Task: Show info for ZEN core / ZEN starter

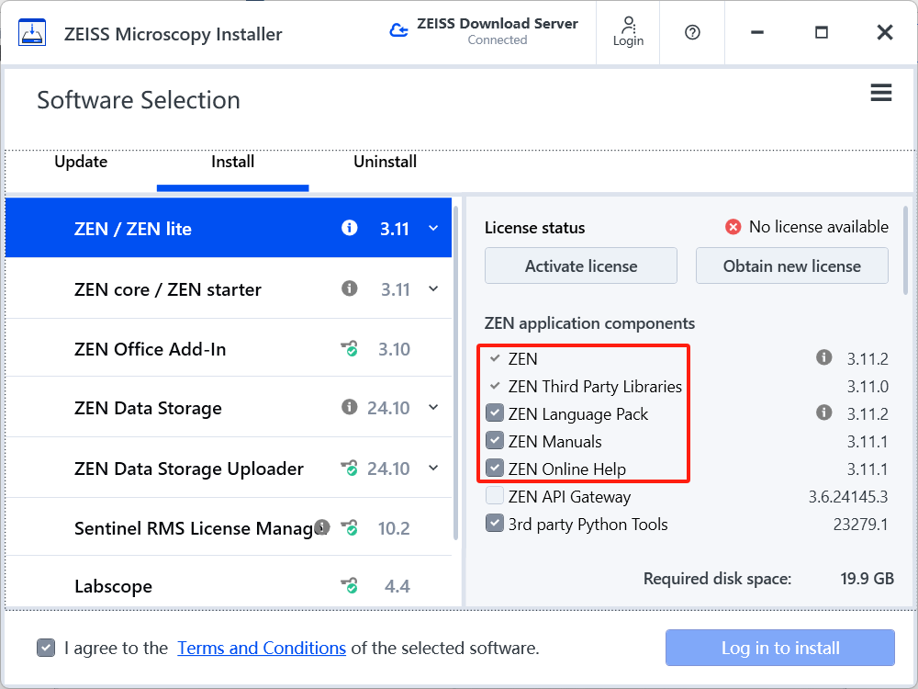Action: 350,288
